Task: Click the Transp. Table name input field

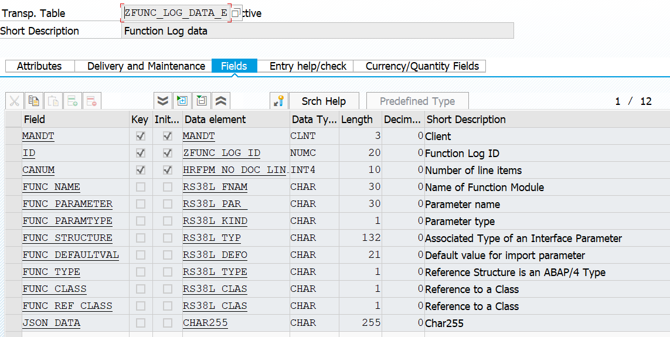Action: coord(176,13)
